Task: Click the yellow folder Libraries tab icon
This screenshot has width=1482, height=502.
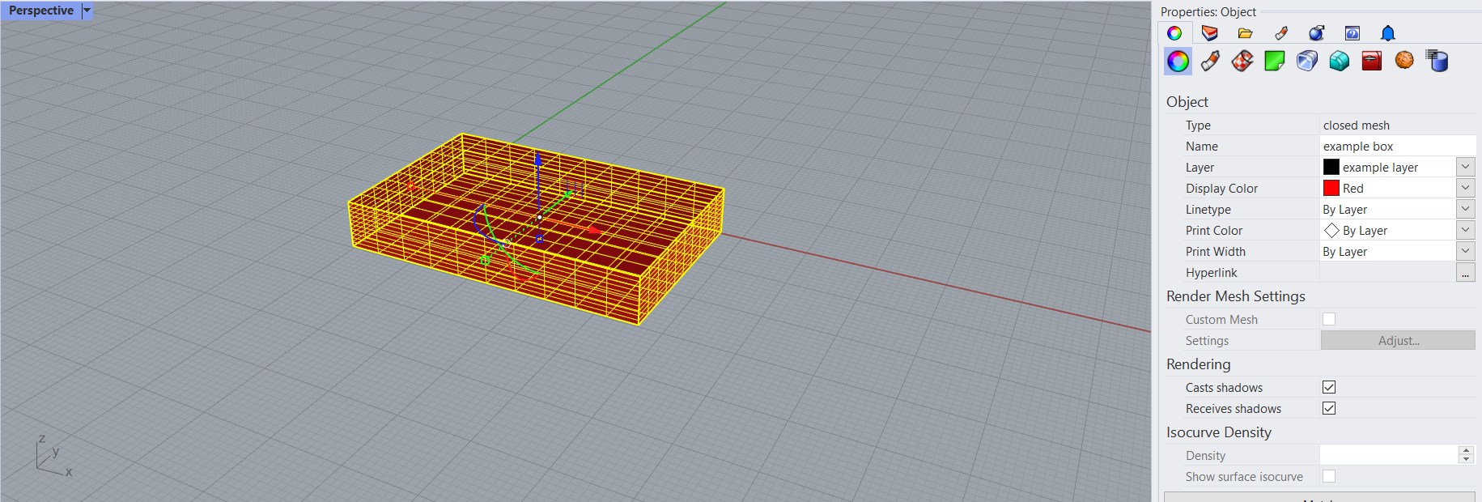Action: pos(1245,33)
